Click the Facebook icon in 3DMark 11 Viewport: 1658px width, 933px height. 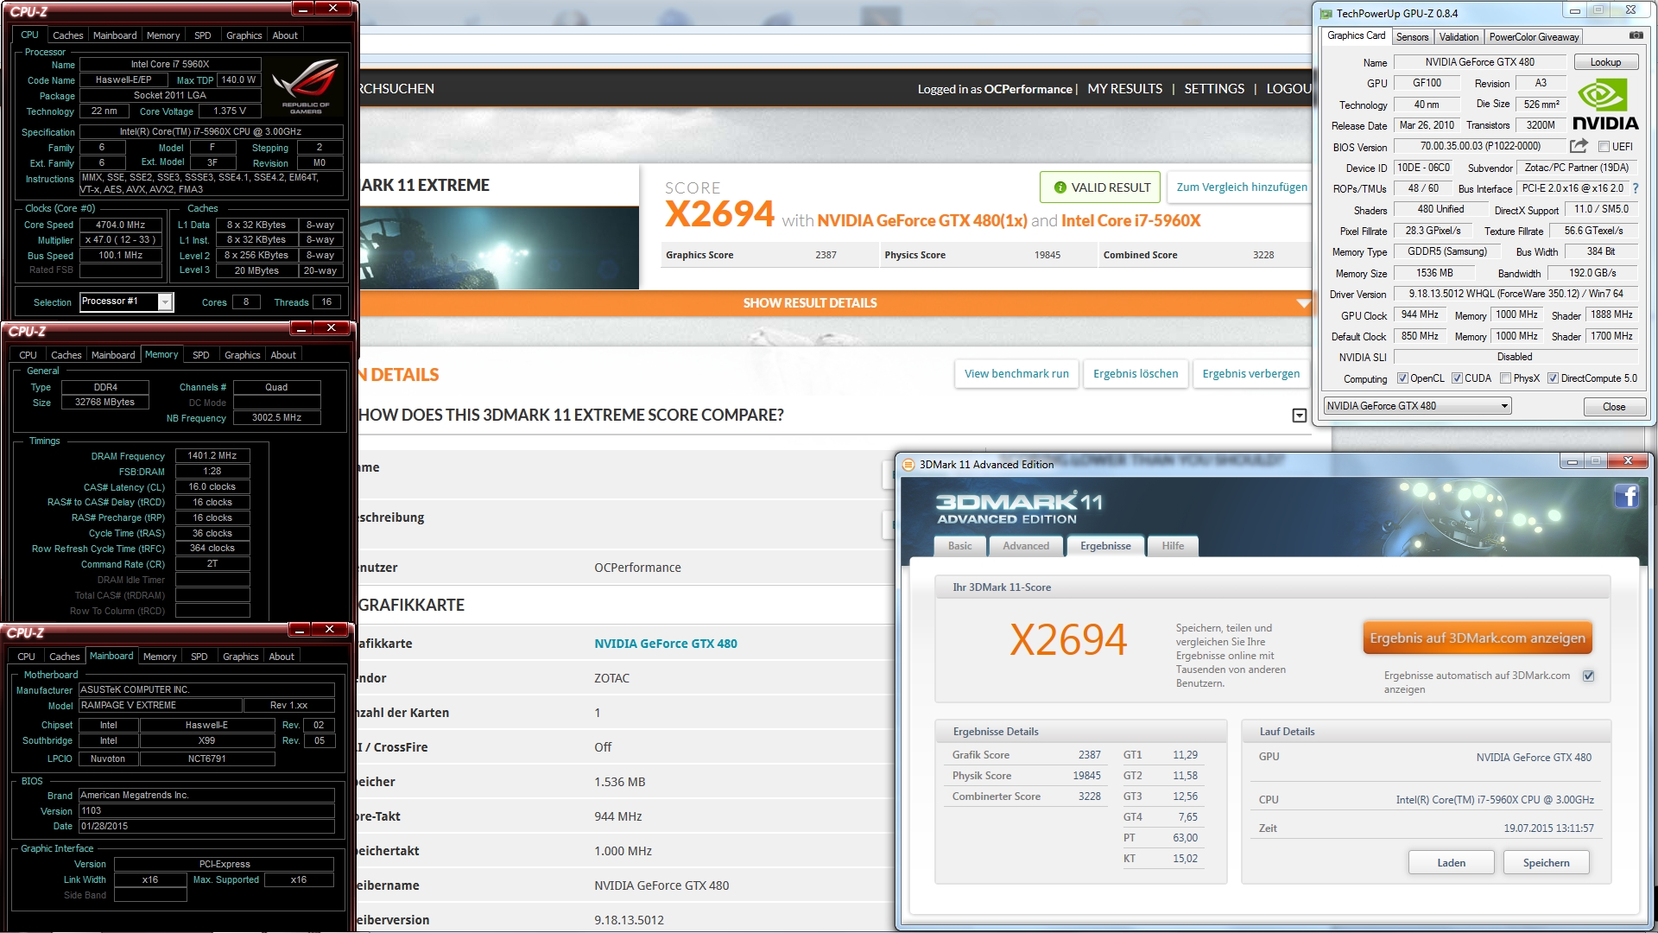click(1627, 496)
